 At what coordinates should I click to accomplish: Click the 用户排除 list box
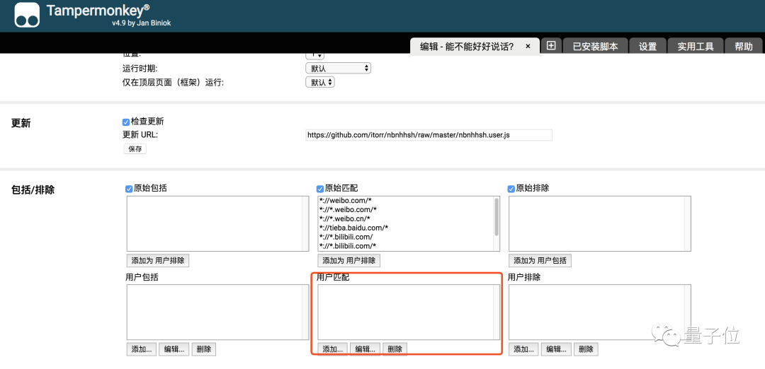[x=600, y=312]
